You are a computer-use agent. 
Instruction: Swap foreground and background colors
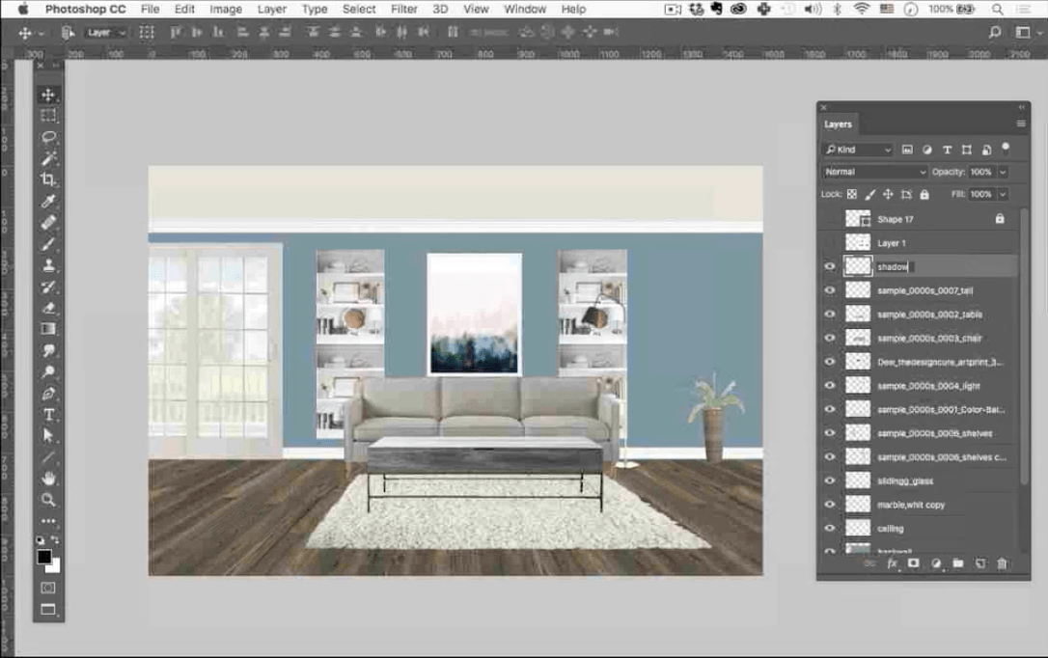click(55, 539)
